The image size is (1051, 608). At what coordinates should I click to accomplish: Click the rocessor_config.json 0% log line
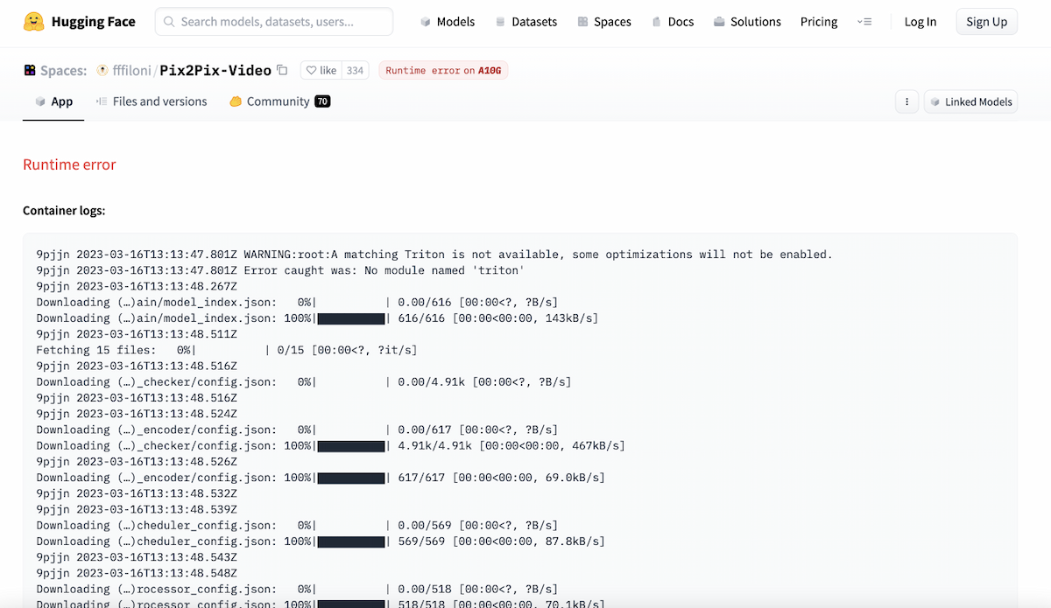point(297,589)
